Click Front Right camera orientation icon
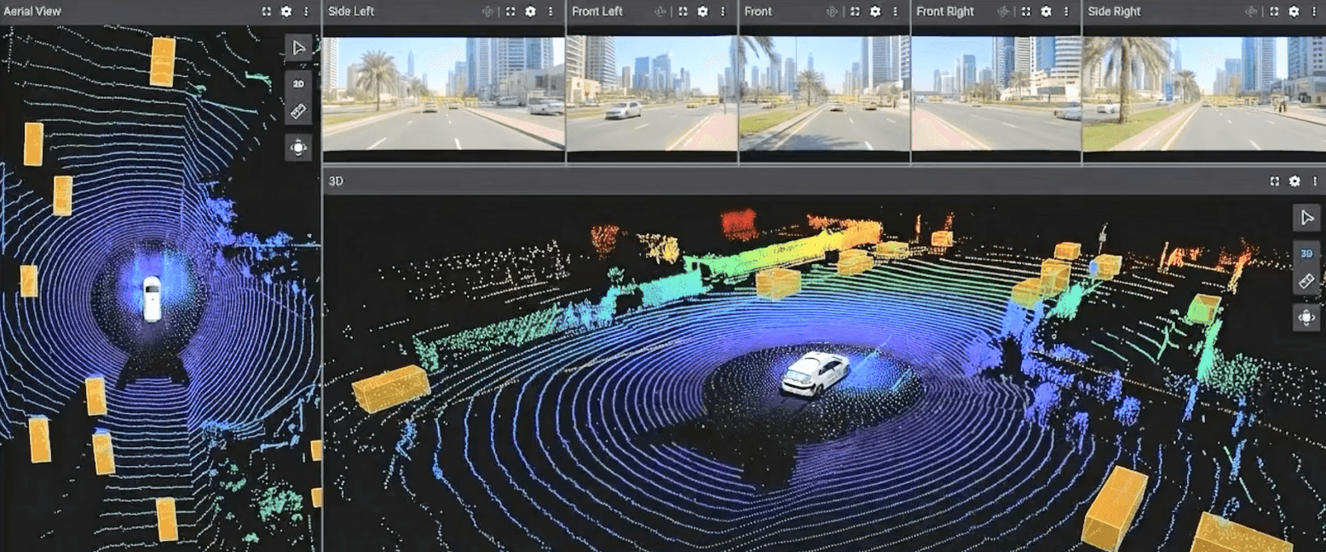The width and height of the screenshot is (1326, 552). point(1003,12)
